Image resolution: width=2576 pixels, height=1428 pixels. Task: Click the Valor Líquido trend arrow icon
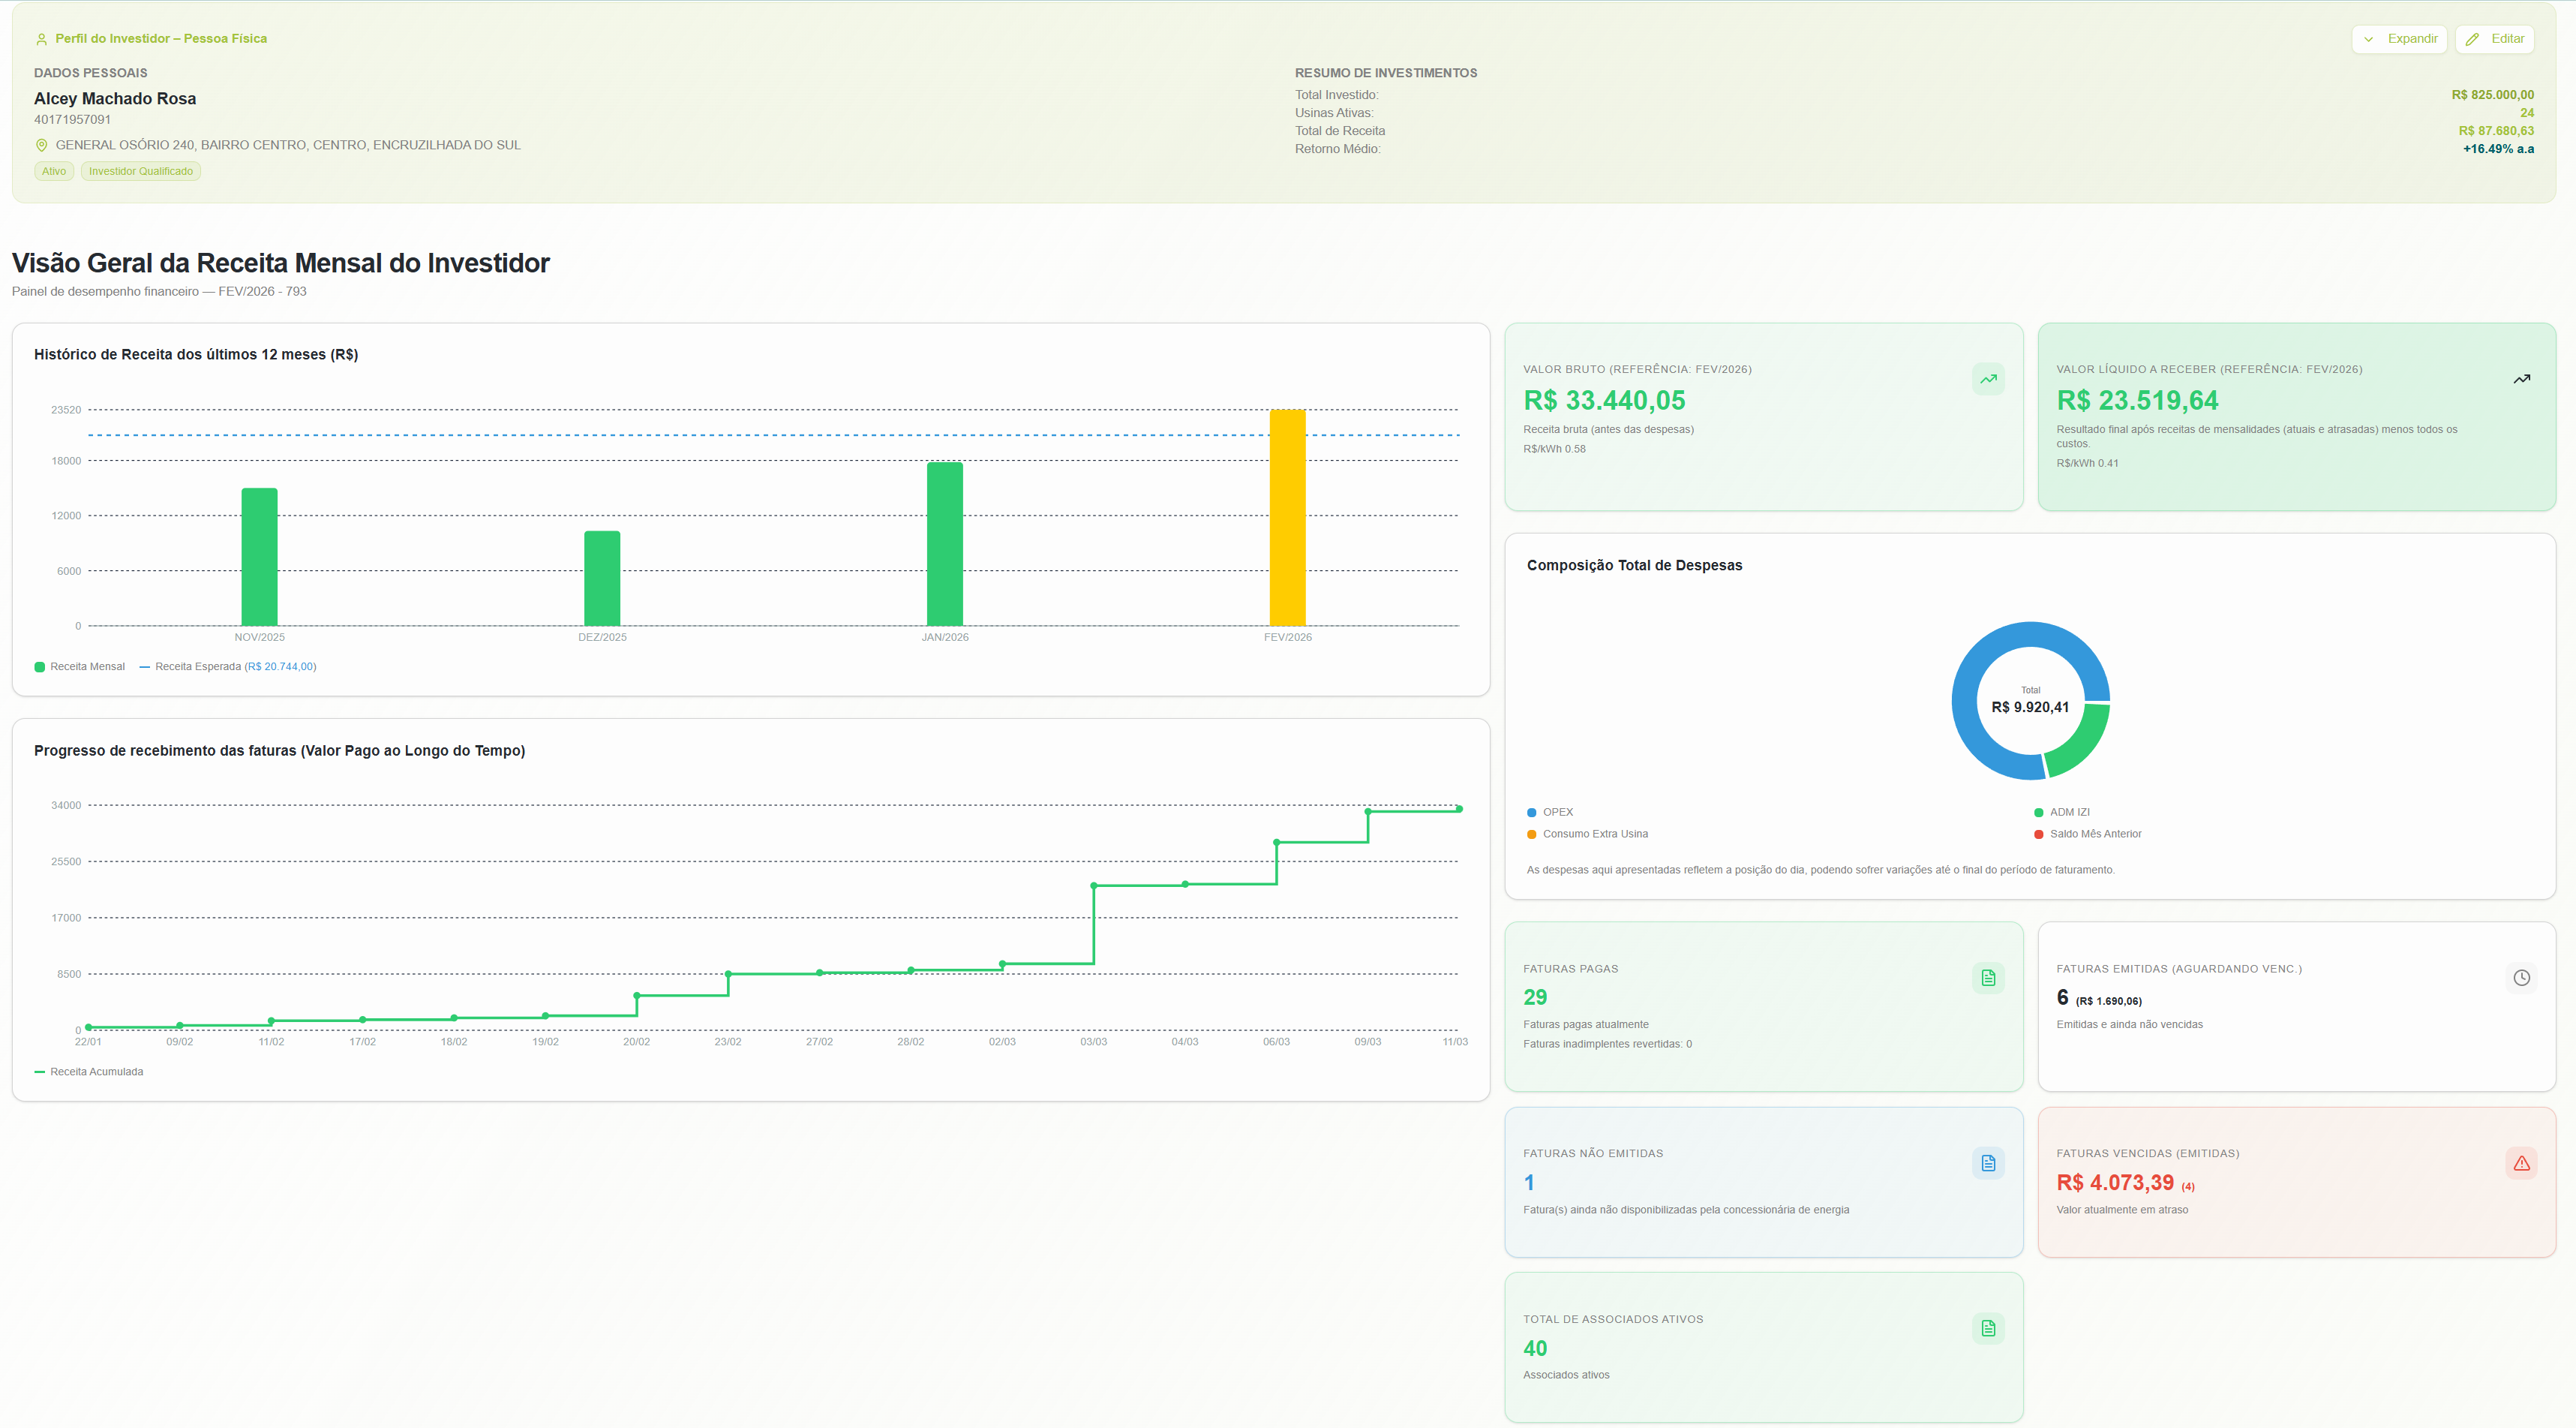click(x=2521, y=379)
